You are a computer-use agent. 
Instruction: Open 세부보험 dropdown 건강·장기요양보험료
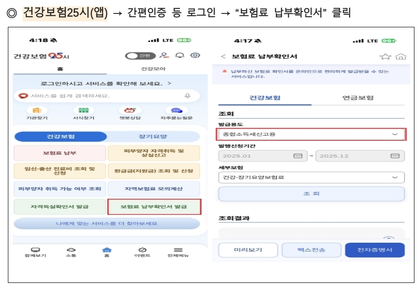311,177
